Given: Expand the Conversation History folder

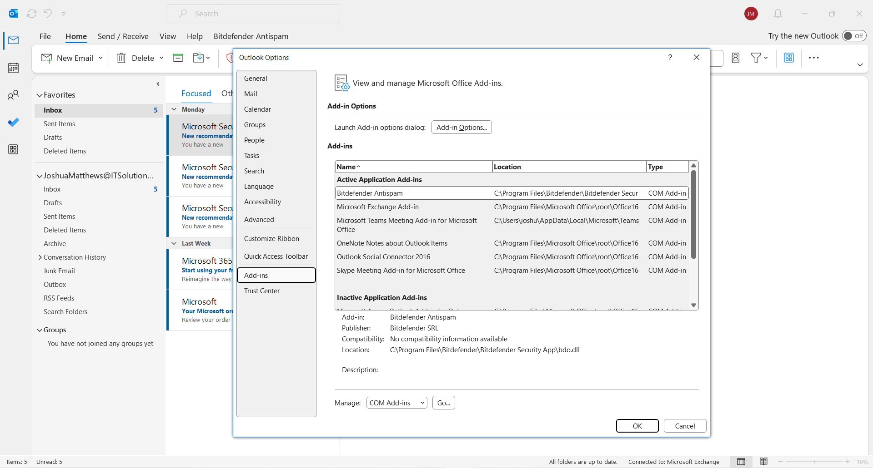Looking at the screenshot, I should pos(40,257).
